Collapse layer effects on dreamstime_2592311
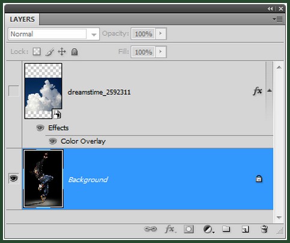This screenshot has height=243, width=290. point(270,91)
